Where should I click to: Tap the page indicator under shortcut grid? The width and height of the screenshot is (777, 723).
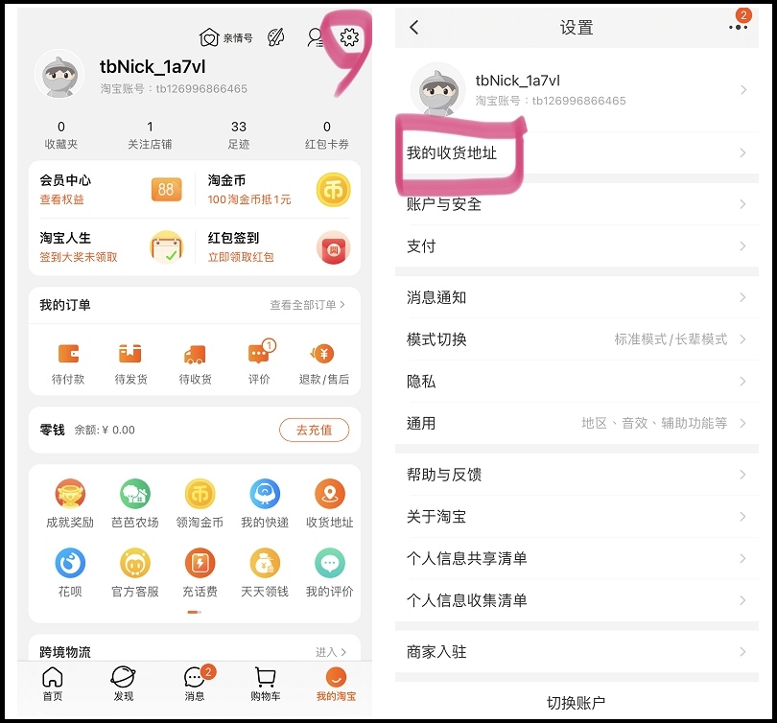[x=194, y=612]
